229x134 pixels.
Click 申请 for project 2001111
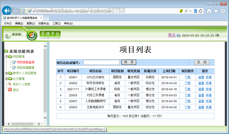click(209, 89)
